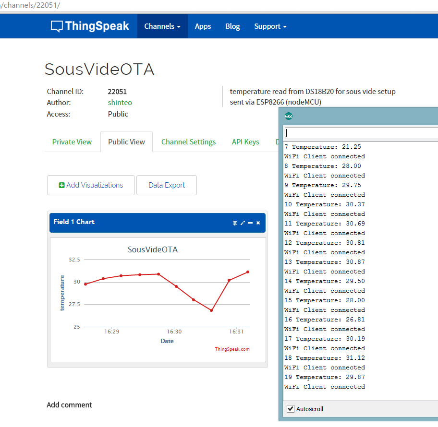Click serial line '7 Temperature: 21.25'

[x=323, y=147]
